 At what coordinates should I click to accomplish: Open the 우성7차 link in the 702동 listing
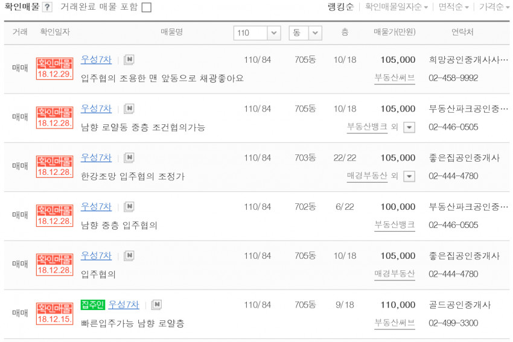click(x=96, y=206)
